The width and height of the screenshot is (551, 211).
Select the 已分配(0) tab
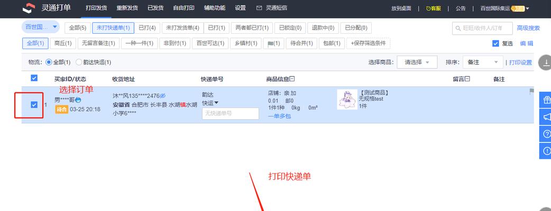tap(356, 28)
